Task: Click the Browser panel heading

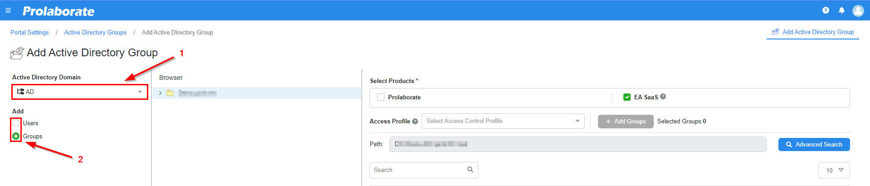Action: pos(171,78)
